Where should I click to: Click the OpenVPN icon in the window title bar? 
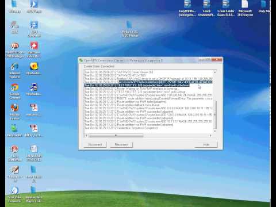click(81, 60)
